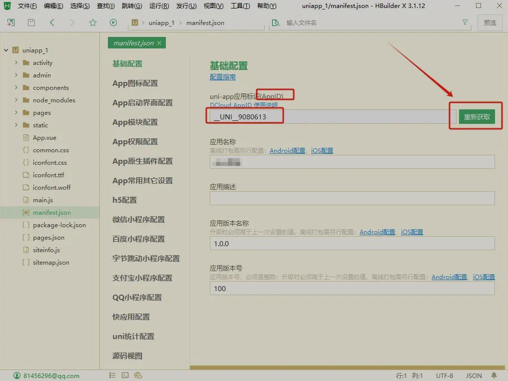The image size is (508, 381).
Task: Expand the components folder
Action: (x=16, y=87)
